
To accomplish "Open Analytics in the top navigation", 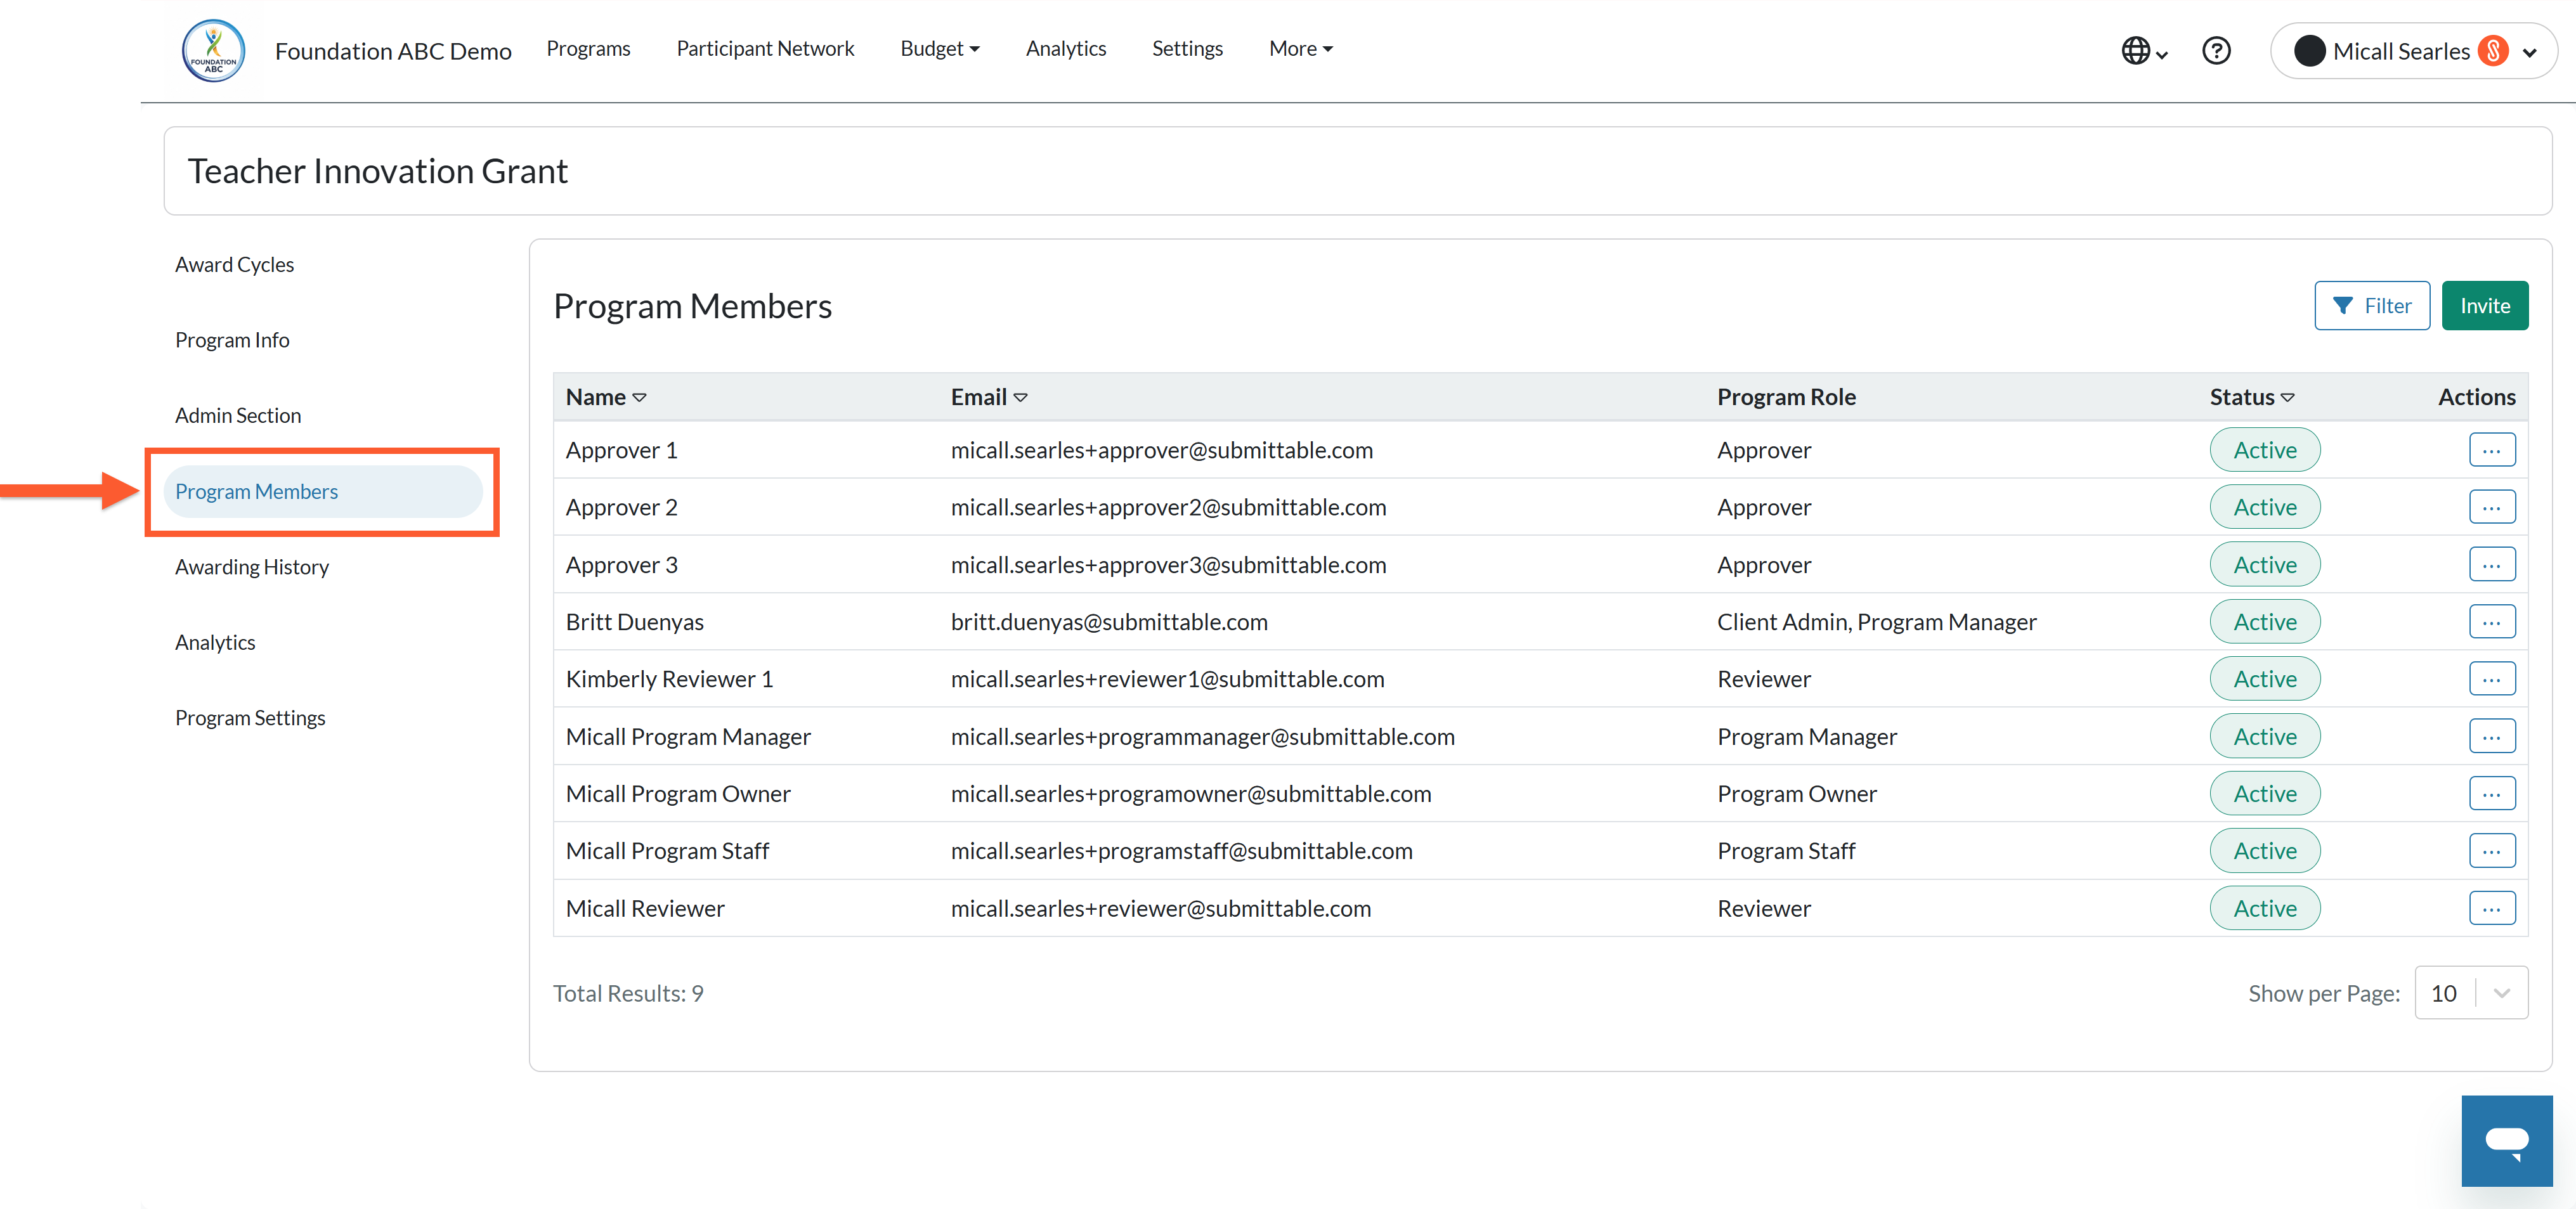I will (1065, 48).
